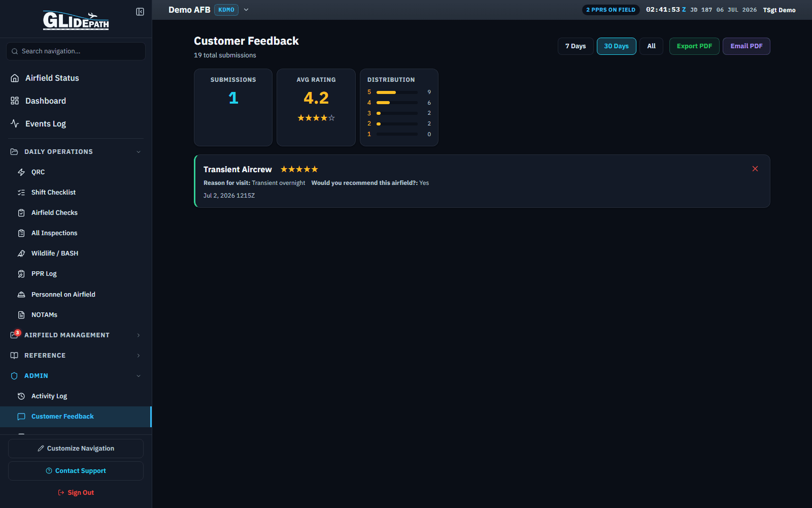The image size is (812, 508).
Task: Click the 'Jul 2, 2026 1215Z' timestamp
Action: coord(229,196)
